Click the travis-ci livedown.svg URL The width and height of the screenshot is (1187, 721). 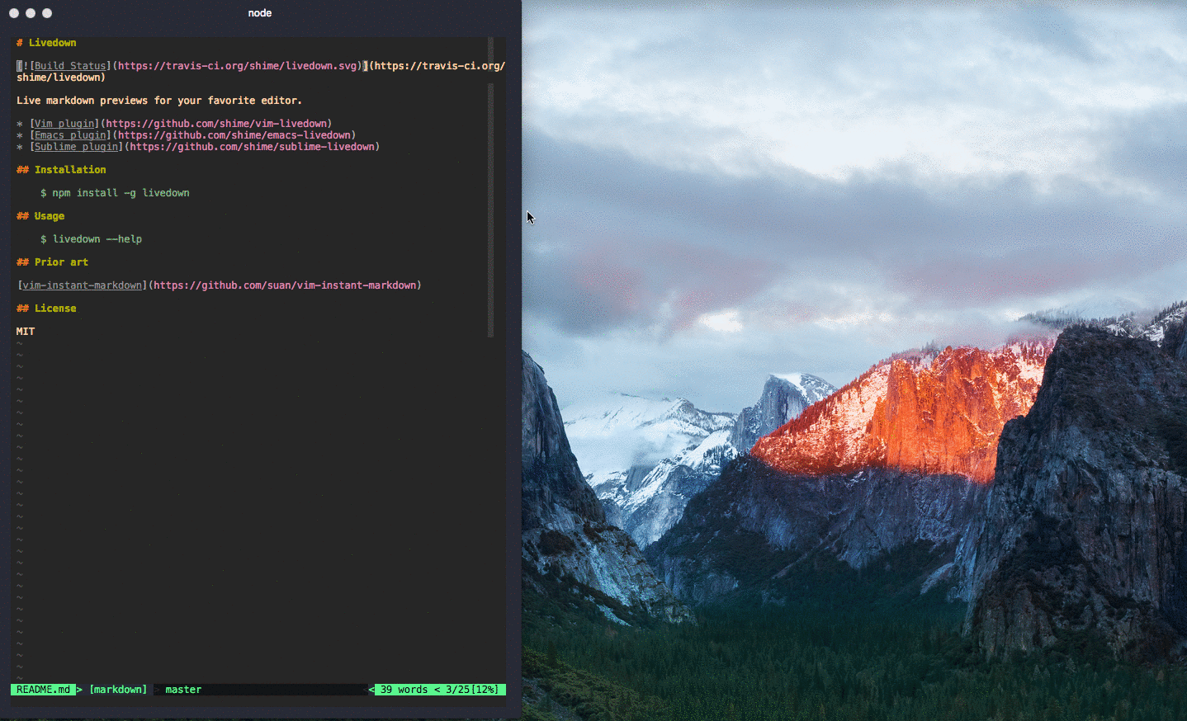click(x=239, y=66)
